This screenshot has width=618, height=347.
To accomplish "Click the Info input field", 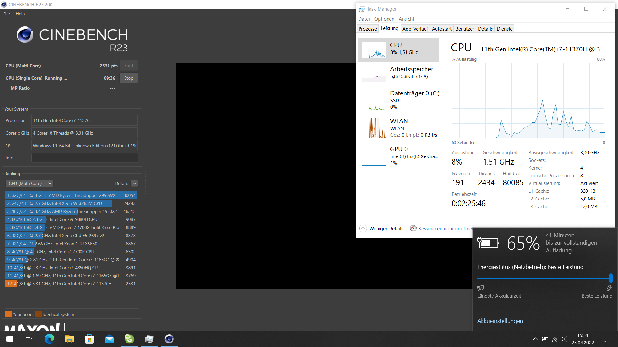I will [x=85, y=158].
